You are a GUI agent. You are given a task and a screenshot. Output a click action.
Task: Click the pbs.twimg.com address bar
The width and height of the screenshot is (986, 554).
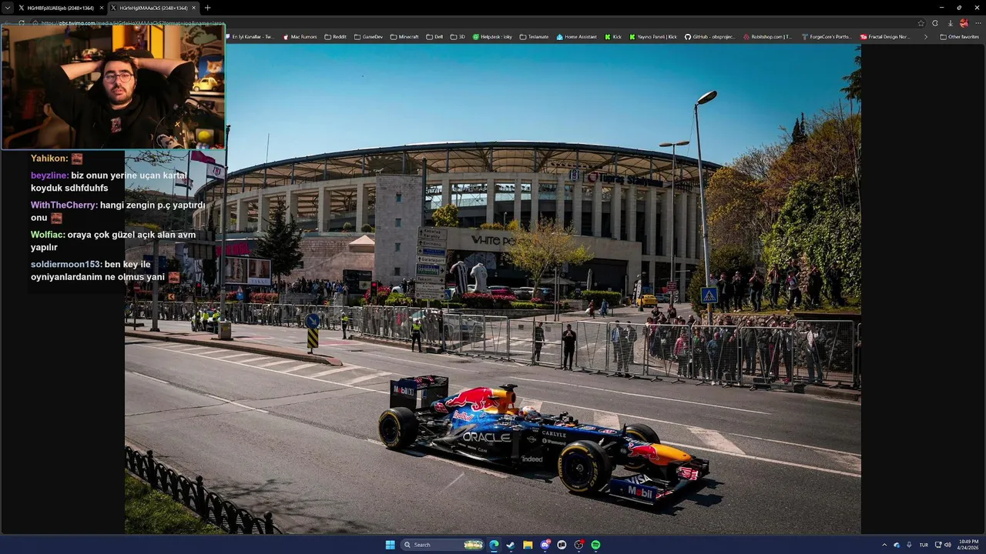coord(478,23)
